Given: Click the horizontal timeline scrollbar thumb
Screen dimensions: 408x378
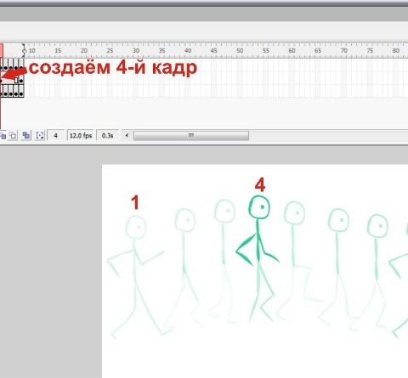Looking at the screenshot, I should coord(191,136).
